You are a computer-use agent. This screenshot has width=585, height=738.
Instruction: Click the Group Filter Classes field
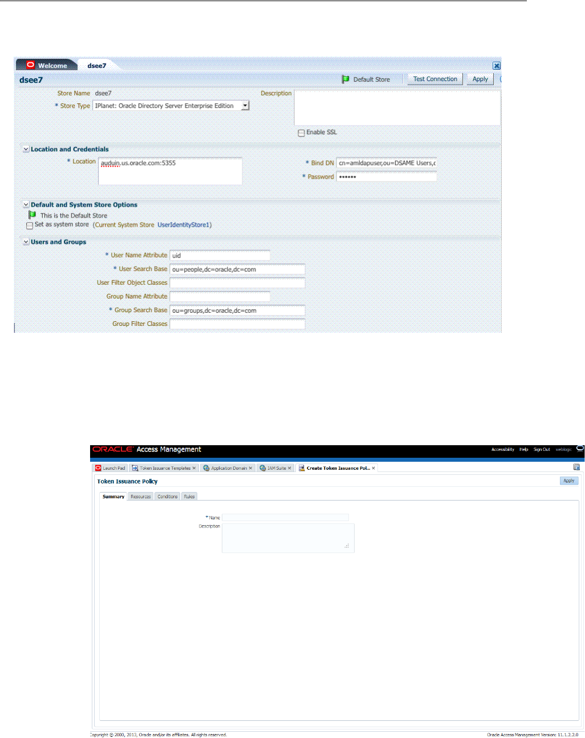click(x=237, y=324)
